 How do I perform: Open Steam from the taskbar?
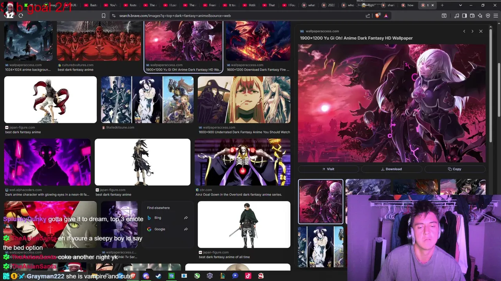pyautogui.click(x=159, y=276)
